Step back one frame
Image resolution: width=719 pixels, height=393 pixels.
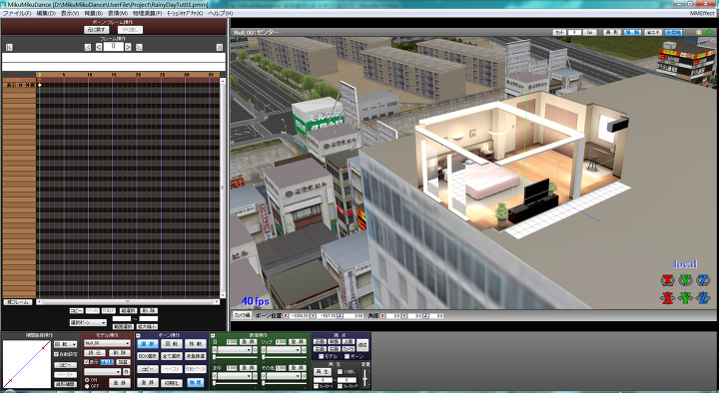click(x=99, y=47)
